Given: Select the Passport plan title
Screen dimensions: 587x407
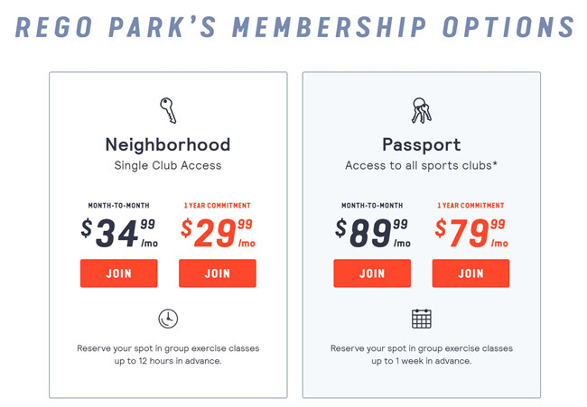Looking at the screenshot, I should (422, 144).
